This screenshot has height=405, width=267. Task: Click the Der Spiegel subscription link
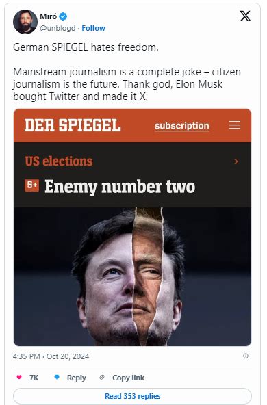182,126
